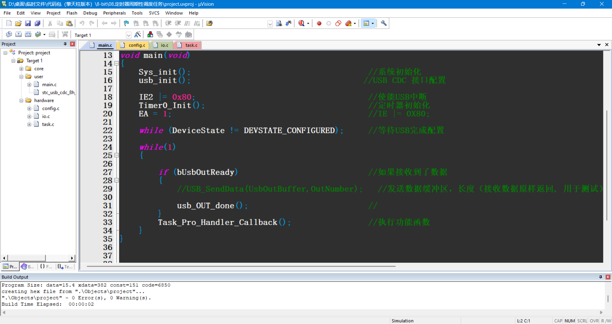Click the Incremental Find binoculars icon
The height and width of the screenshot is (324, 612).
288,23
